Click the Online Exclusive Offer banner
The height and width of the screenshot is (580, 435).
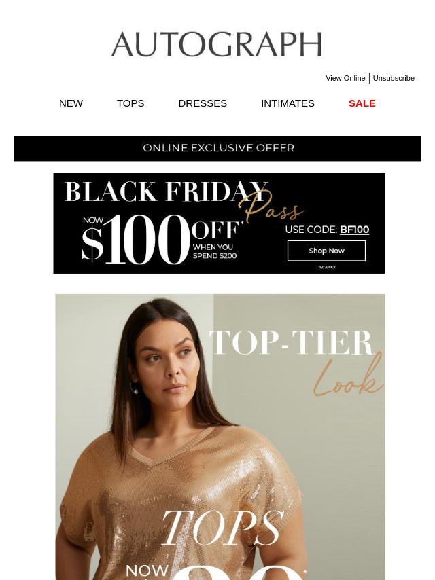click(217, 148)
